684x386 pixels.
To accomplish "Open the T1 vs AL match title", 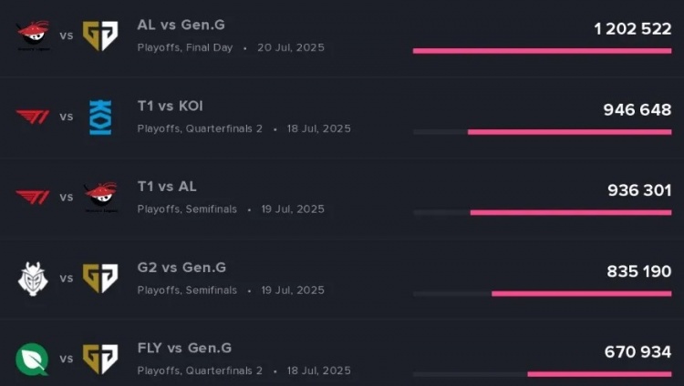I will (x=167, y=187).
